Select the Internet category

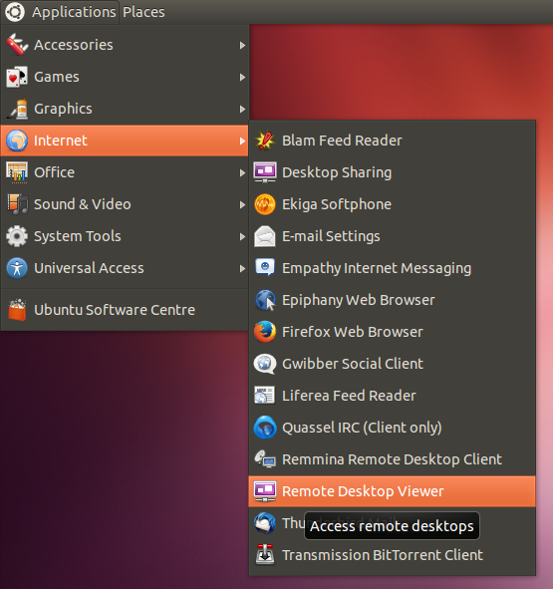point(125,141)
